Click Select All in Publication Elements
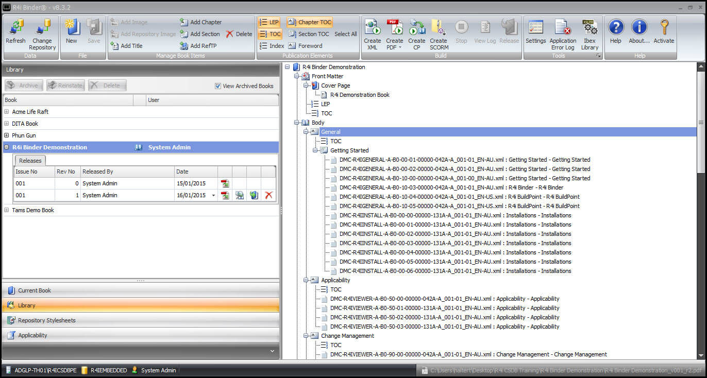707x378 pixels. (345, 34)
